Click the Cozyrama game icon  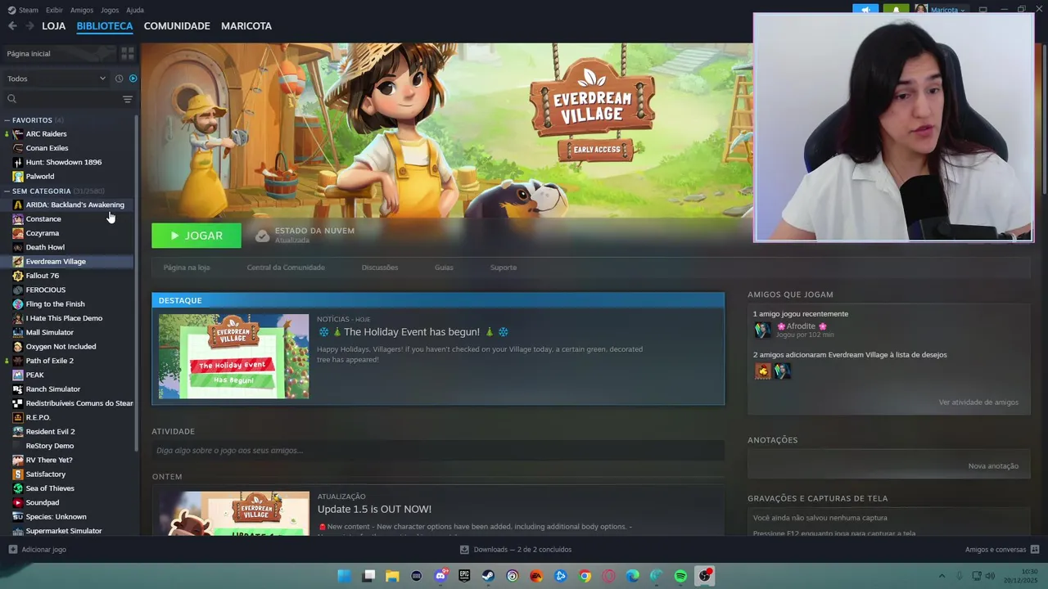click(18, 233)
